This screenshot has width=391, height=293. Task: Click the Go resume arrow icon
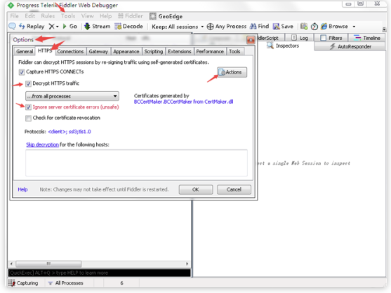65,26
